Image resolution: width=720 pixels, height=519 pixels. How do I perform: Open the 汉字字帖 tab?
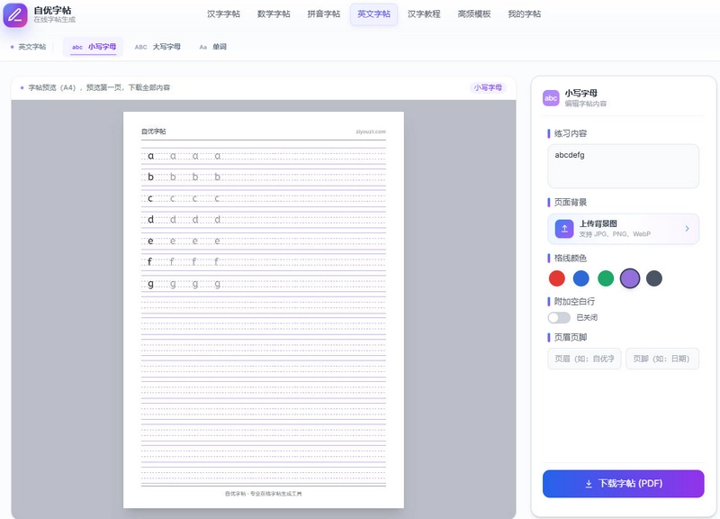(x=223, y=14)
